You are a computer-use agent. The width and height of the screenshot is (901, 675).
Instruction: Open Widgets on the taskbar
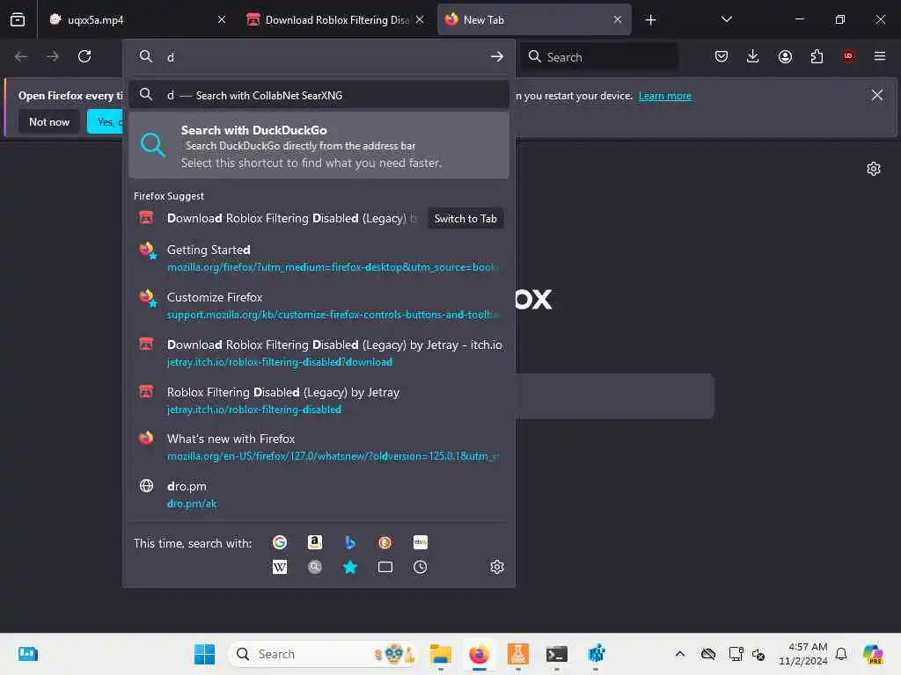pos(27,654)
